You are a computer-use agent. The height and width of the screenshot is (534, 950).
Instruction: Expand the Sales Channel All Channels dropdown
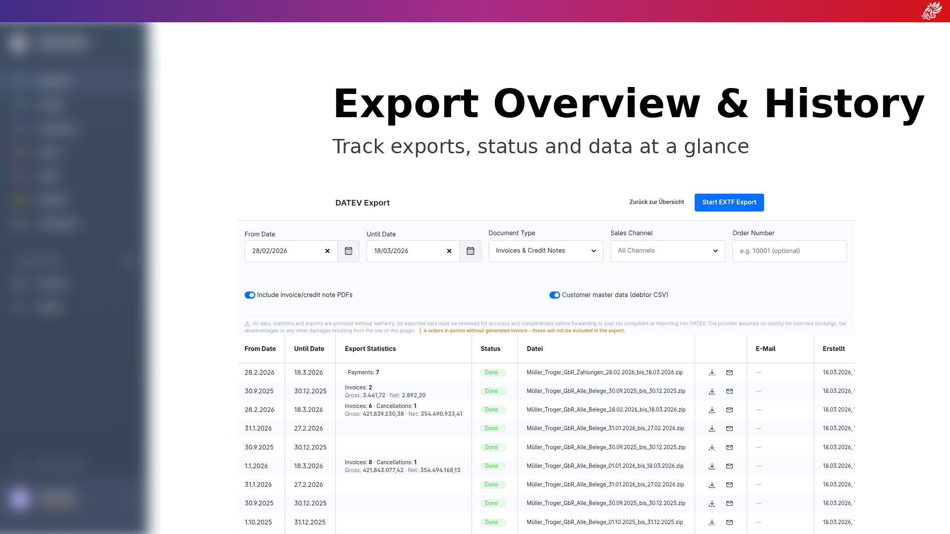(667, 251)
